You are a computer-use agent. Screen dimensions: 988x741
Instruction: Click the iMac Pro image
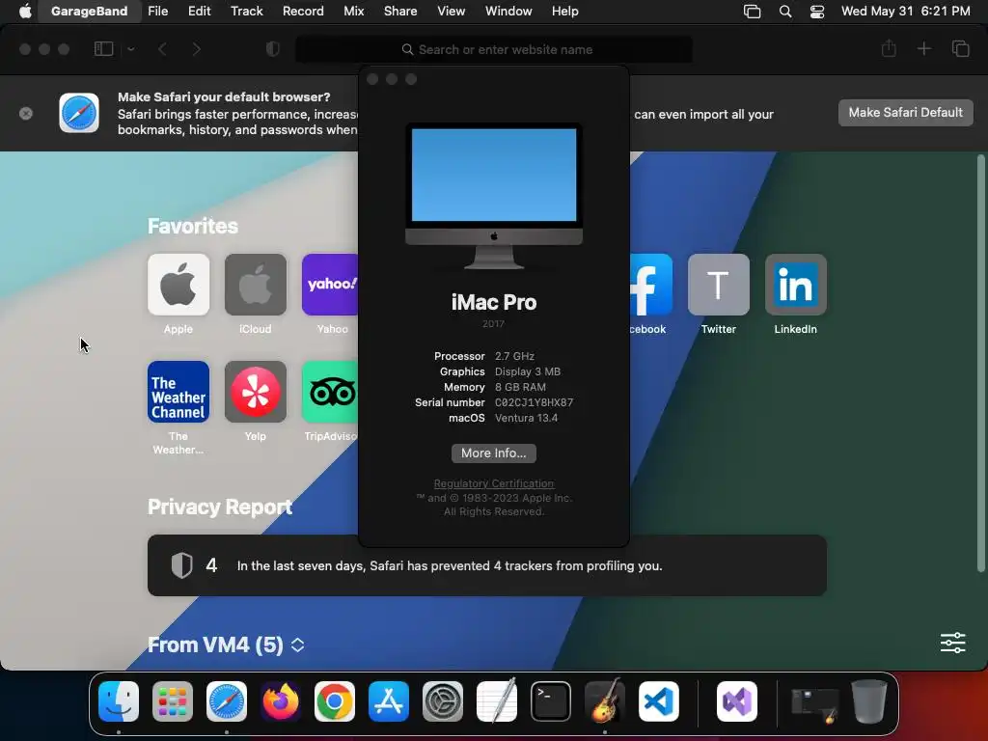(x=493, y=196)
